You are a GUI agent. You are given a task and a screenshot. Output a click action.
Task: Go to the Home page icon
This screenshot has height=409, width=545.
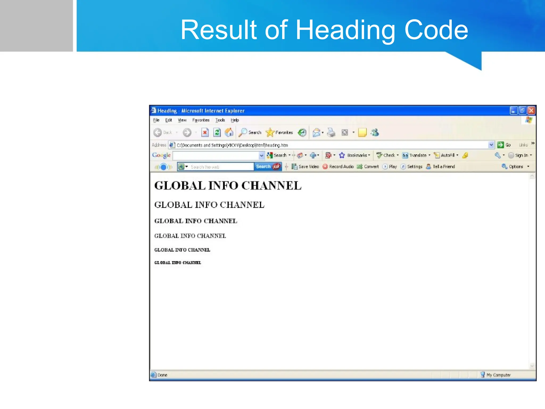click(229, 132)
